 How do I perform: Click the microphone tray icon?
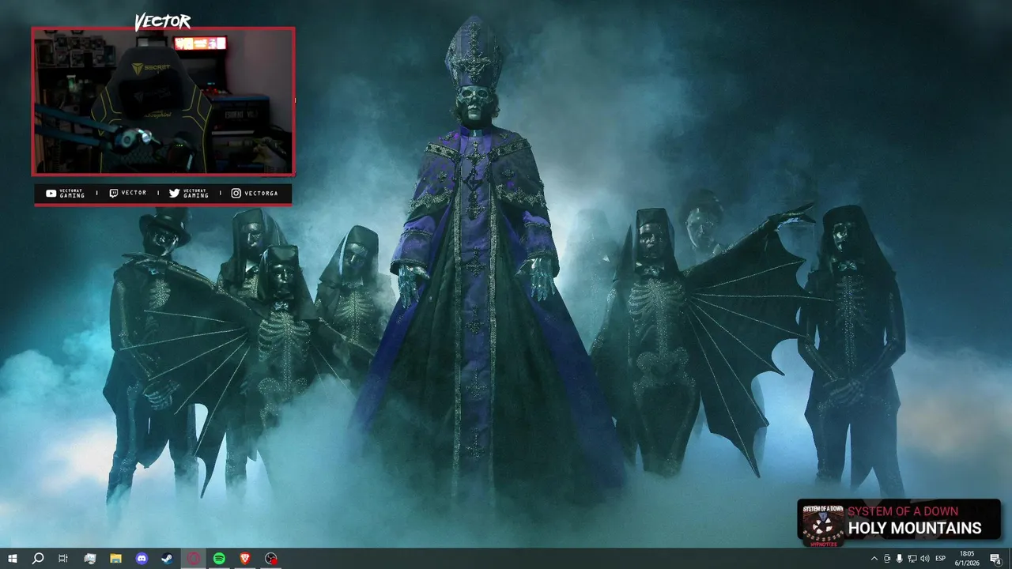[900, 559]
